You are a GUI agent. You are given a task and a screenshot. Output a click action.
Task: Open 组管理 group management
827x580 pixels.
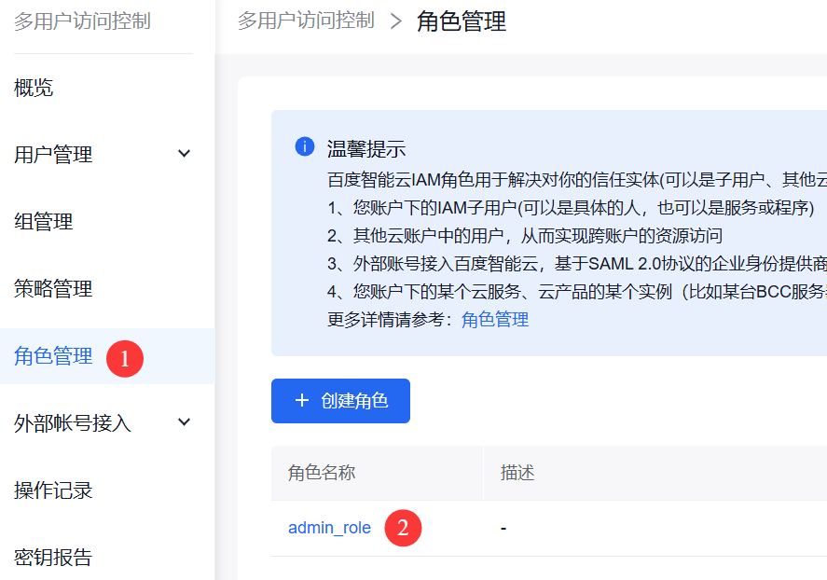coord(43,221)
